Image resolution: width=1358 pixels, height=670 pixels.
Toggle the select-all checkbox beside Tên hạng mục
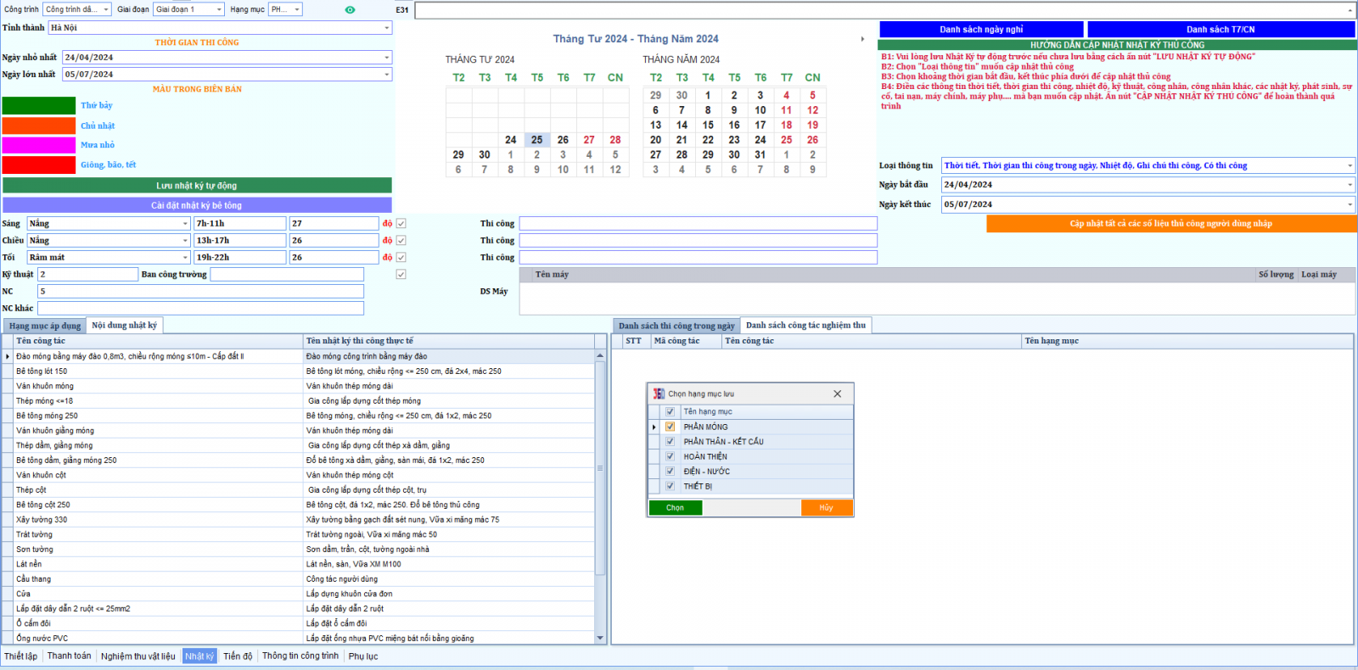pos(670,411)
